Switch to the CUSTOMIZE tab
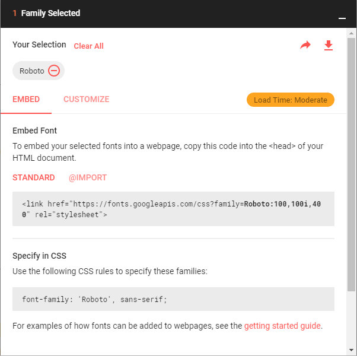 87,99
